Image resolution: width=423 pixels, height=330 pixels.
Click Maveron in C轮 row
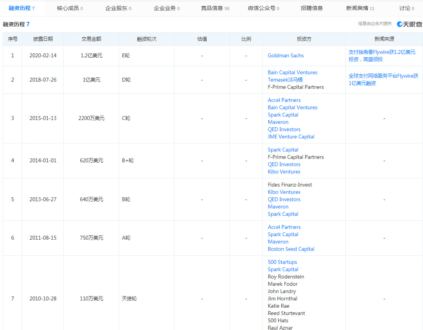click(x=278, y=122)
